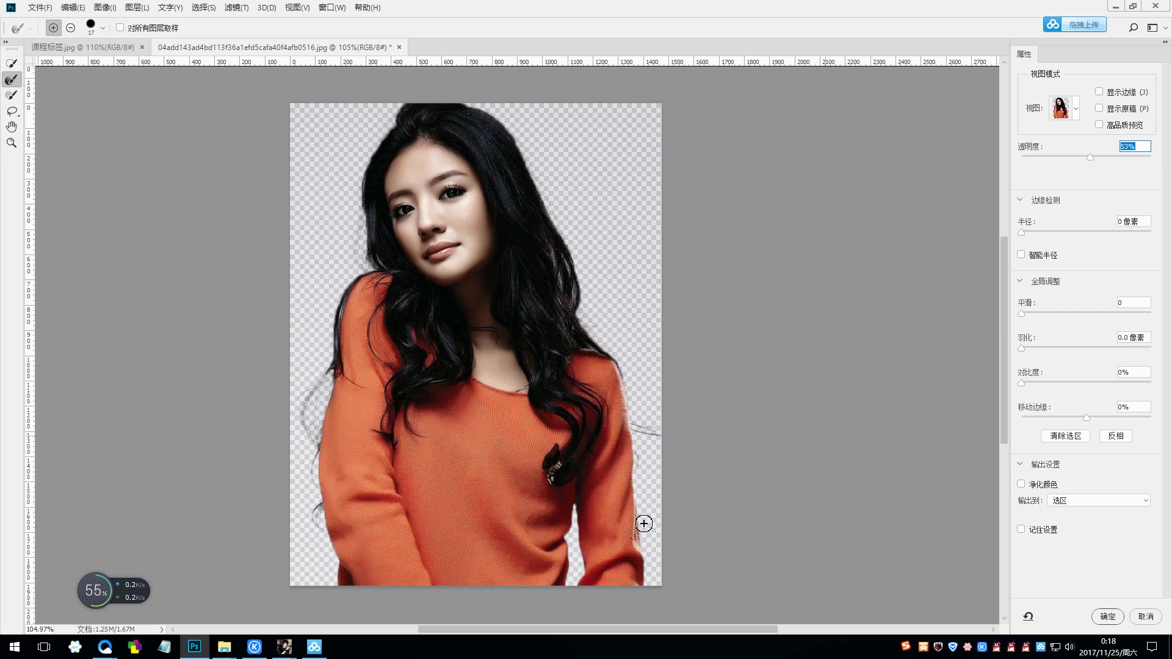This screenshot has height=659, width=1172.
Task: Open the brush size picker dropdown
Action: pyautogui.click(x=103, y=28)
